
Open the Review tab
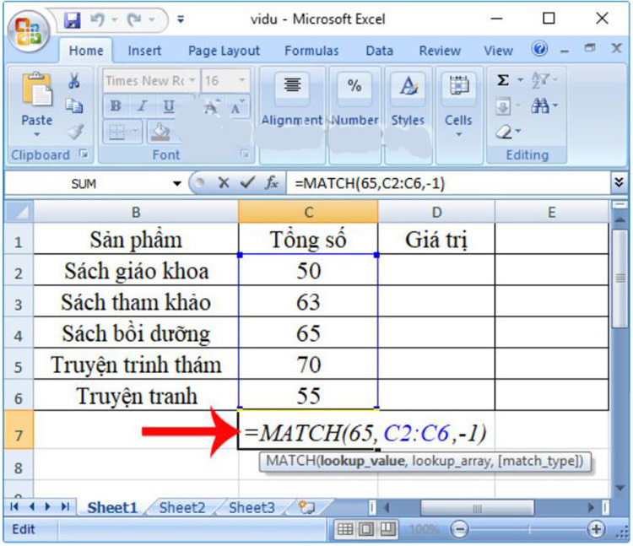click(x=440, y=51)
